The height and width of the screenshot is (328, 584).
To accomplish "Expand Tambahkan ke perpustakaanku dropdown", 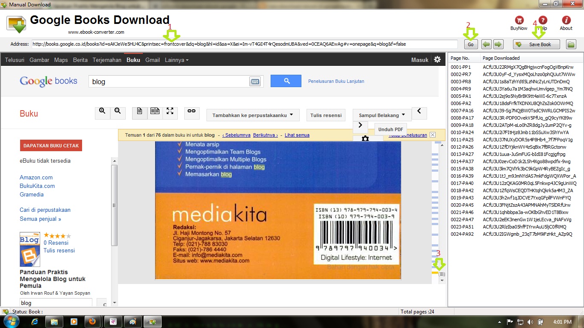I will (253, 115).
